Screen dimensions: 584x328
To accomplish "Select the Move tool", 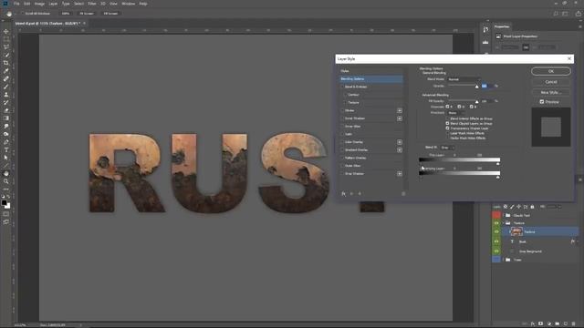I will tap(6, 31).
